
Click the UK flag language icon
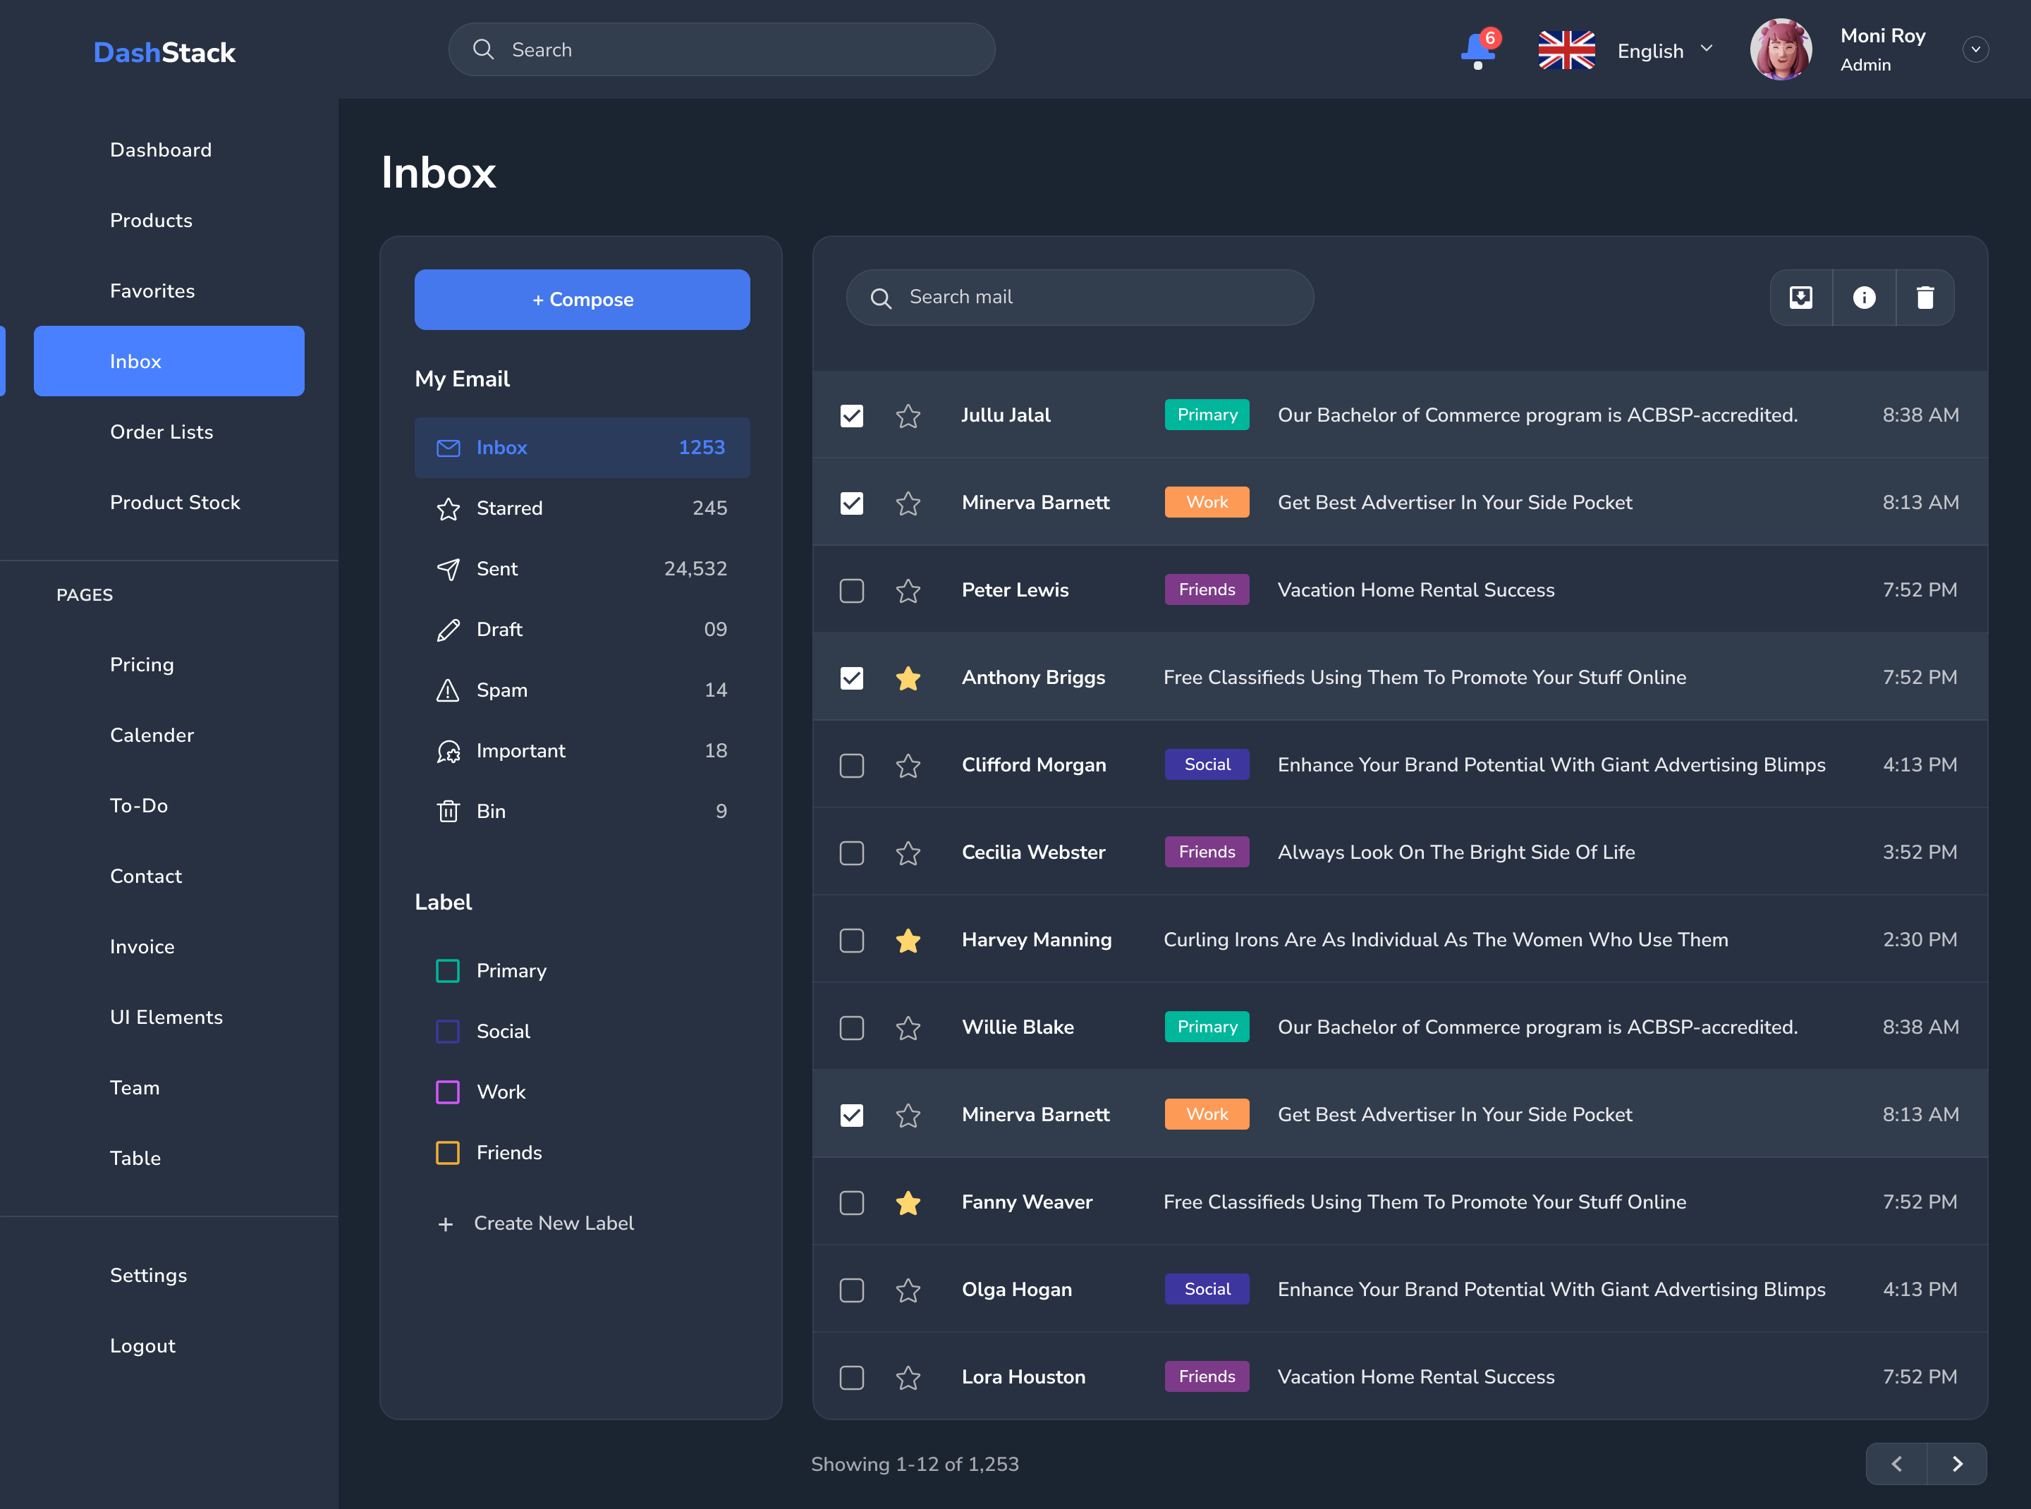tap(1566, 50)
